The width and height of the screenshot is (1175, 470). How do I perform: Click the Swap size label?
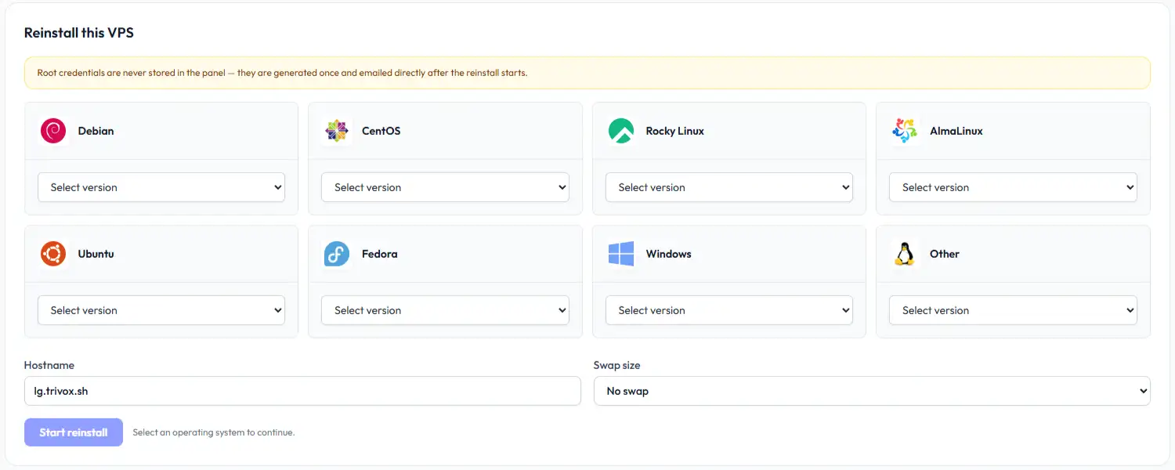[617, 365]
